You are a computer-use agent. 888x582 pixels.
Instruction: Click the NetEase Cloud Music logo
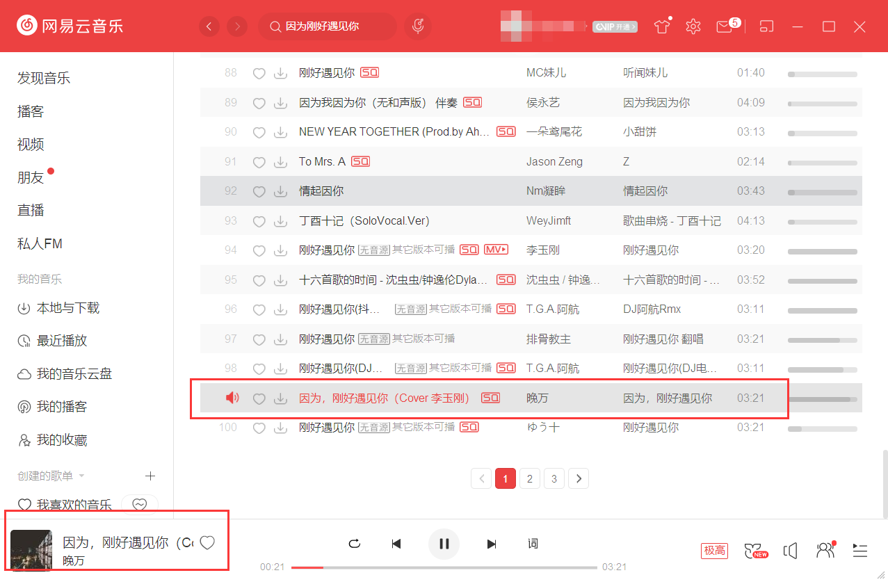tap(70, 26)
